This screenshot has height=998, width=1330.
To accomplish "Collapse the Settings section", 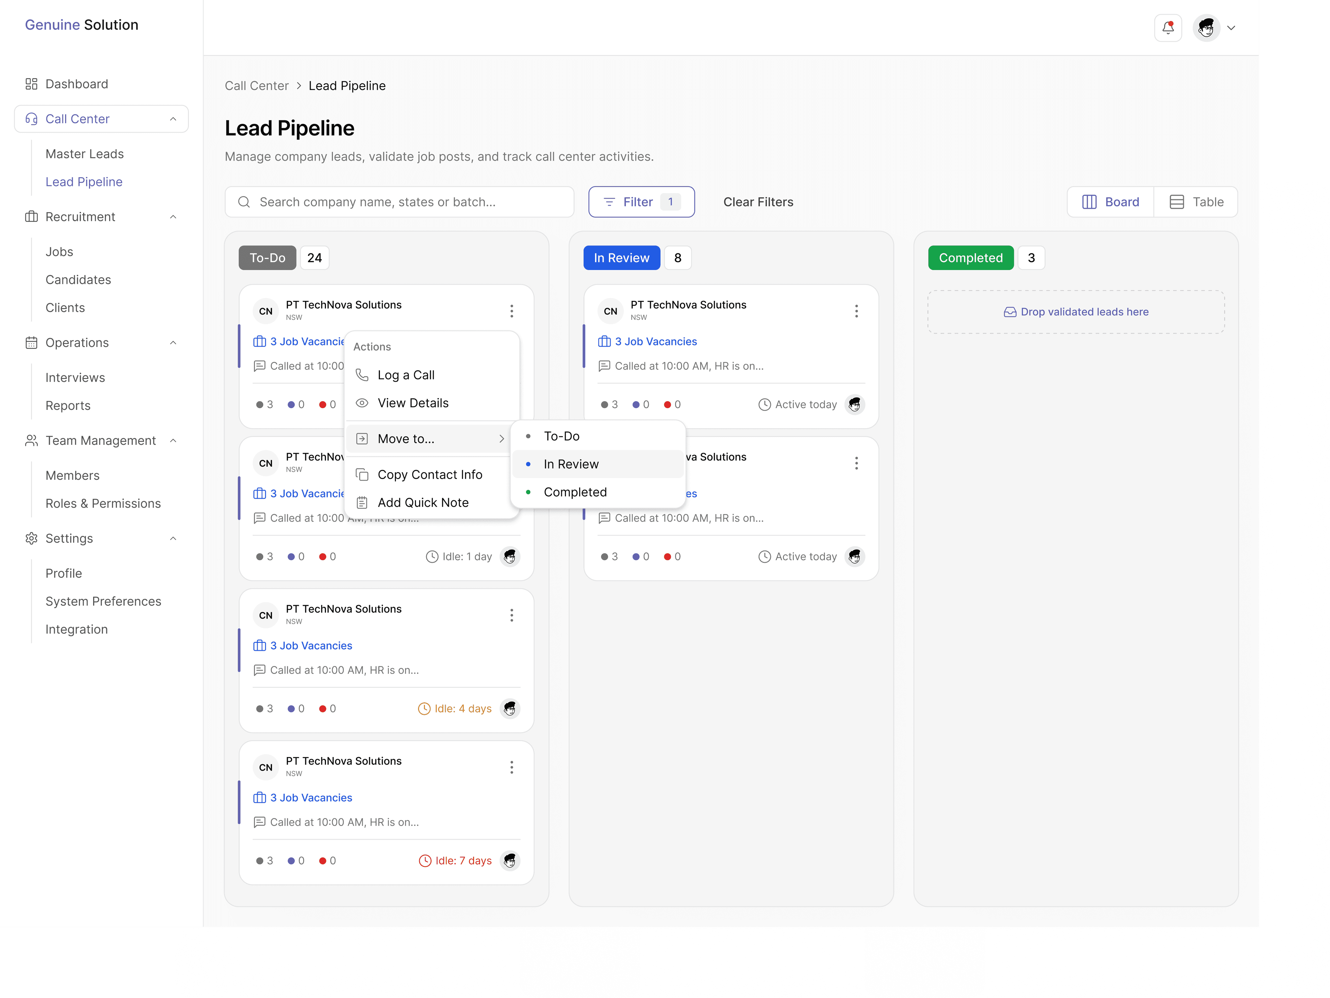I will [x=173, y=539].
